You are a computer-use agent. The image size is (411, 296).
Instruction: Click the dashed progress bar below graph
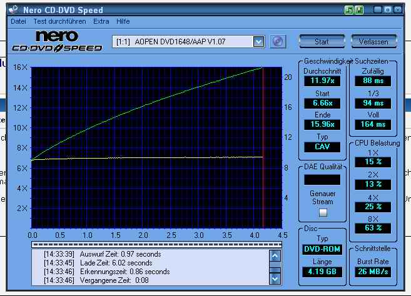coord(157,245)
